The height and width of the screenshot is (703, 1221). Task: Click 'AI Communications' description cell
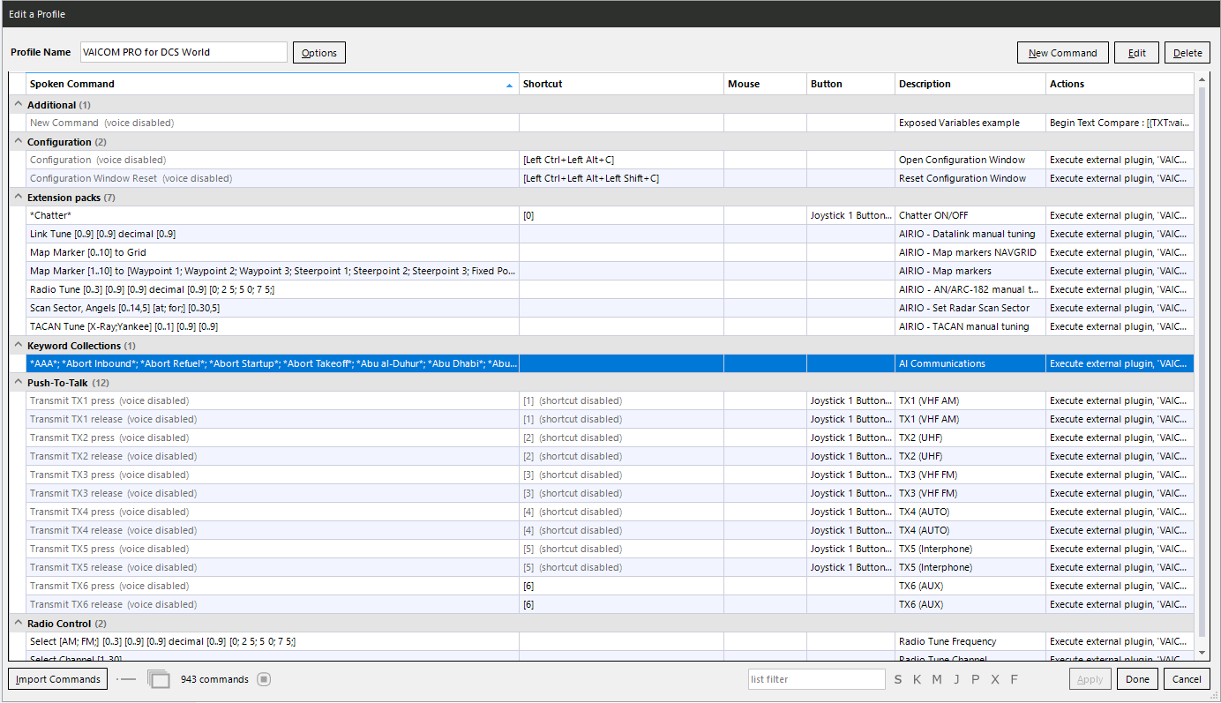(970, 363)
